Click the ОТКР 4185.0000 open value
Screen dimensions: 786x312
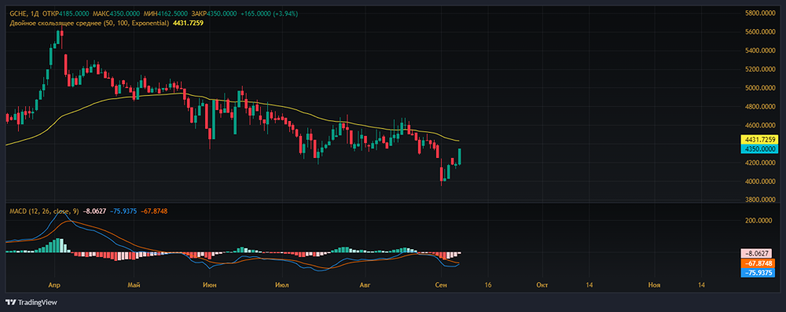pos(65,15)
